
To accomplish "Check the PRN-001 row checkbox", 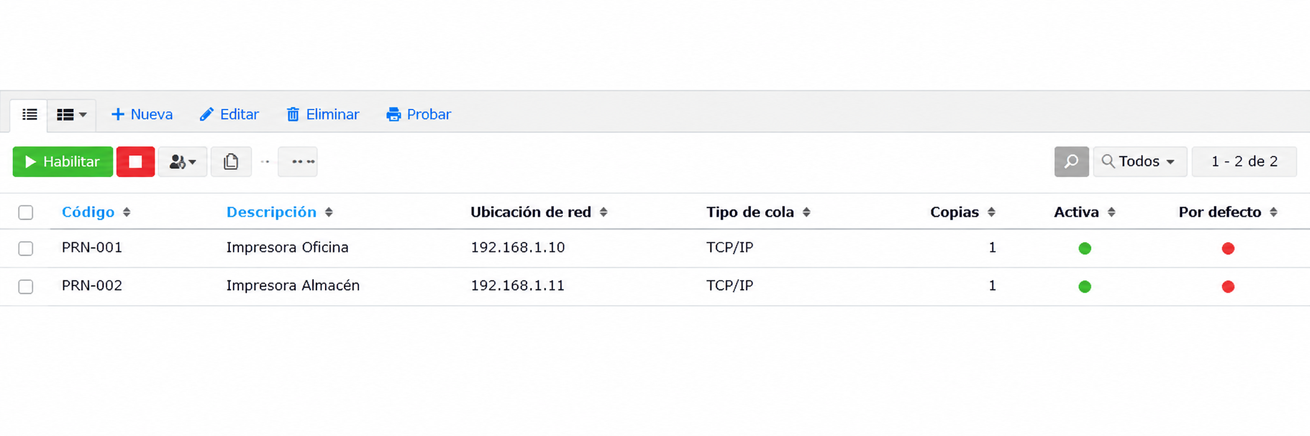I will (x=25, y=248).
